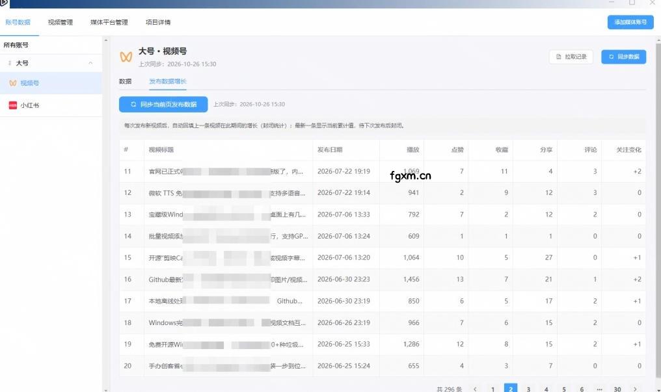Click row 14 title starting 批量视频添

[228, 236]
